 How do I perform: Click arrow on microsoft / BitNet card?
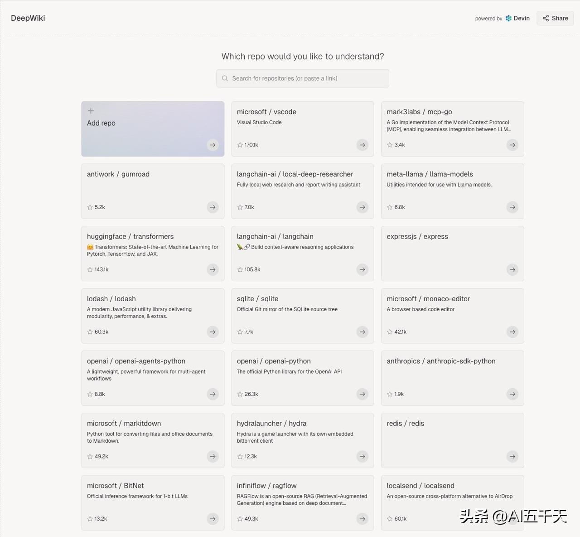tap(213, 518)
